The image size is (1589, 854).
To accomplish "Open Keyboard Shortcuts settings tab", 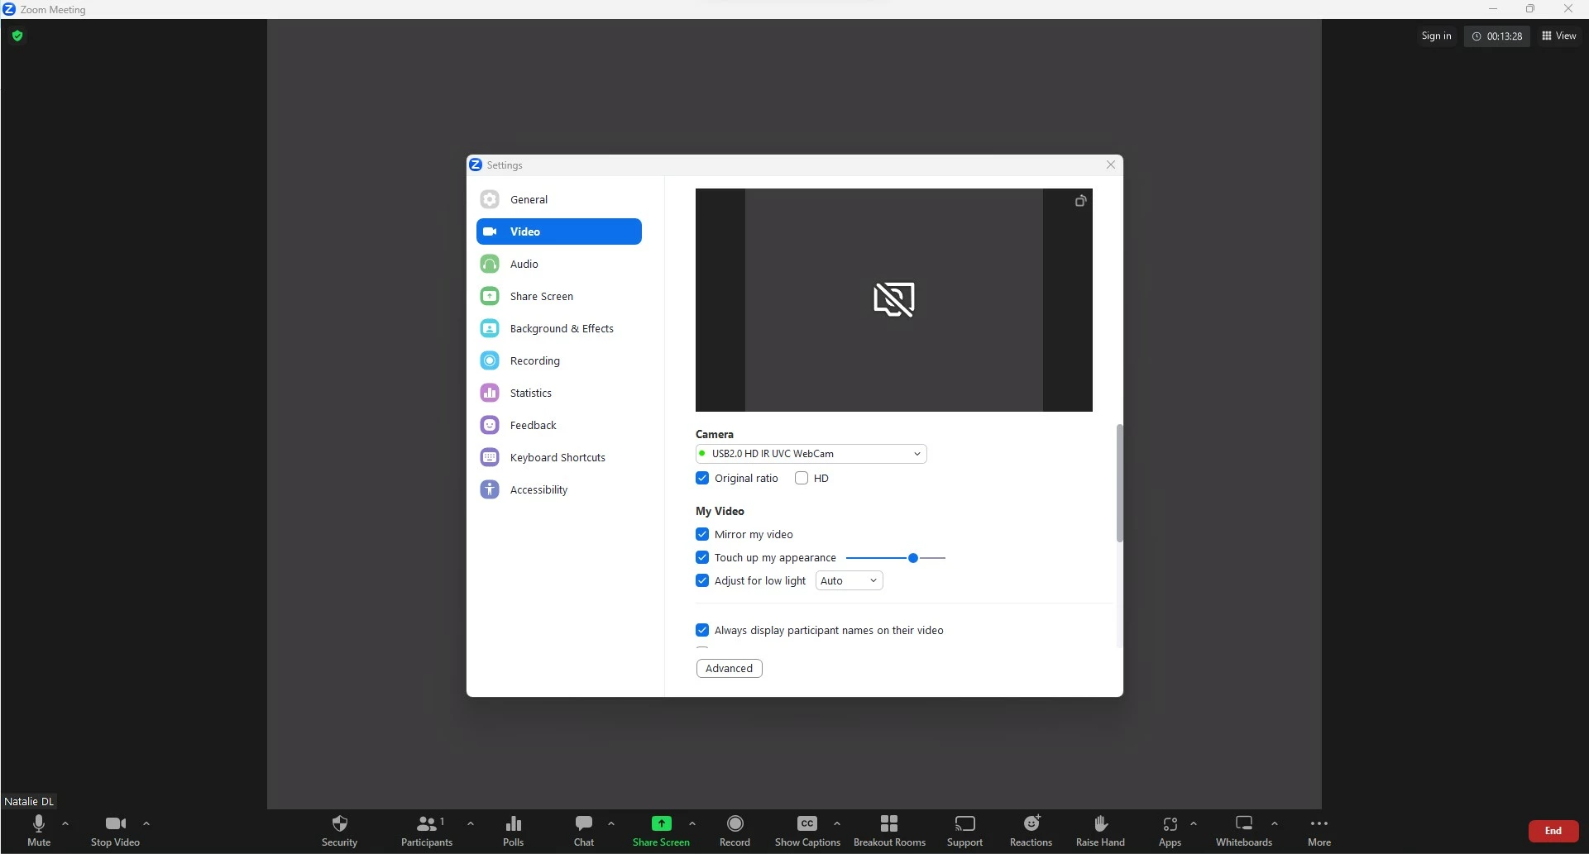I will pyautogui.click(x=559, y=457).
